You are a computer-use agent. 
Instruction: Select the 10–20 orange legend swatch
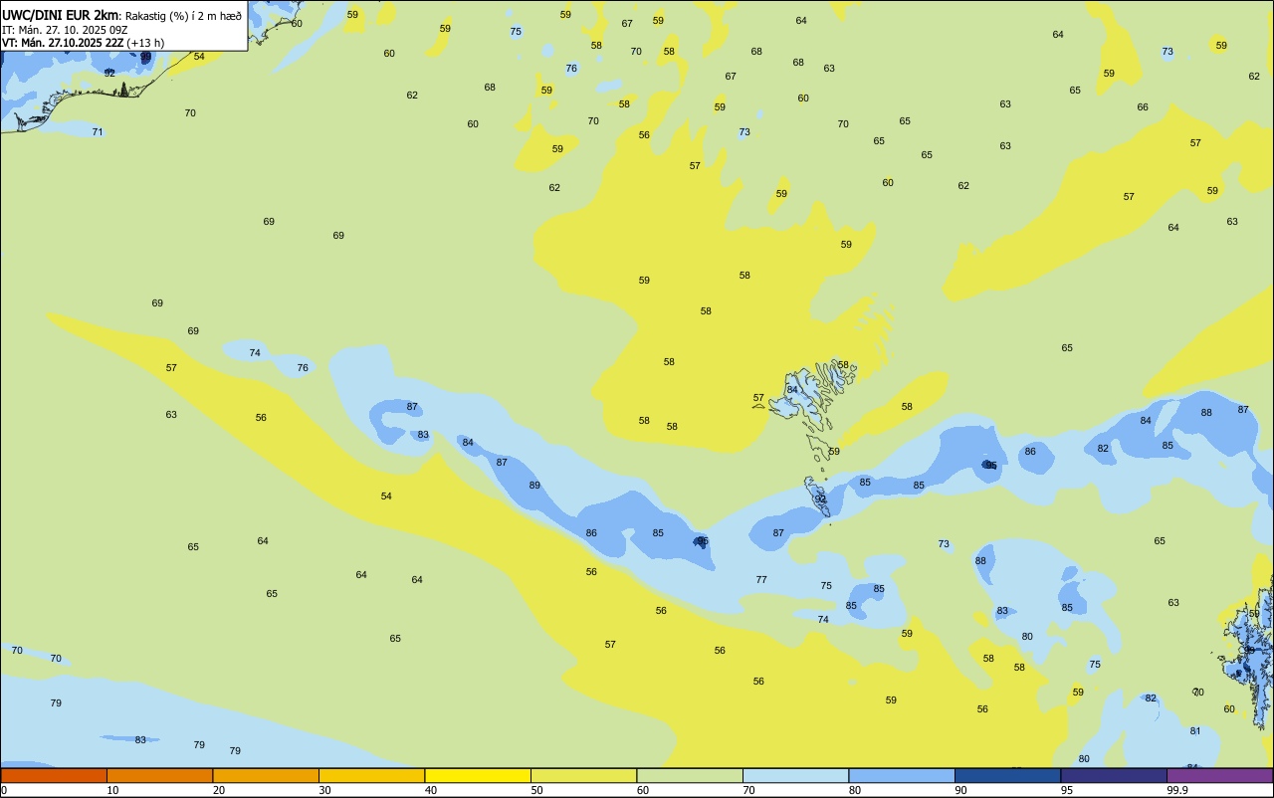[159, 775]
